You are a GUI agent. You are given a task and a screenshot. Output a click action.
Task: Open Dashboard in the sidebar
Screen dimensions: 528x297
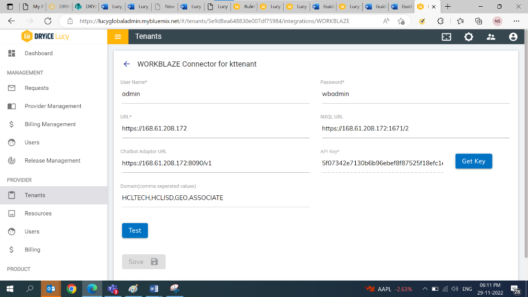[54, 53]
